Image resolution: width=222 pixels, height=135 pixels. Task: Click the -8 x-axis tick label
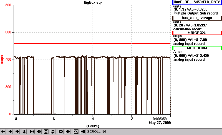tap(15, 119)
